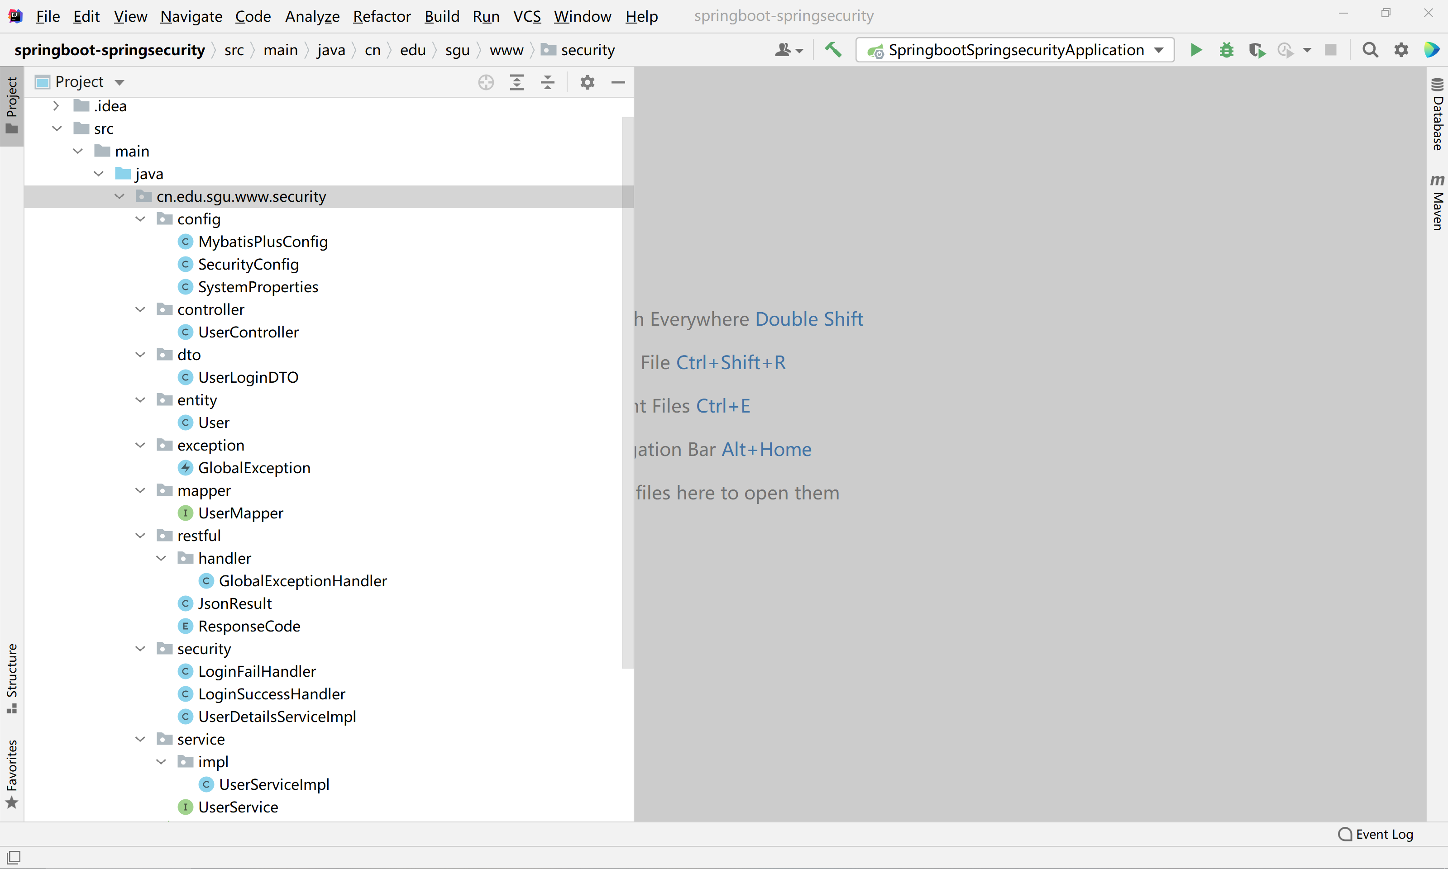Open Search Everywhere magnifier icon
The image size is (1448, 869).
(x=1370, y=50)
